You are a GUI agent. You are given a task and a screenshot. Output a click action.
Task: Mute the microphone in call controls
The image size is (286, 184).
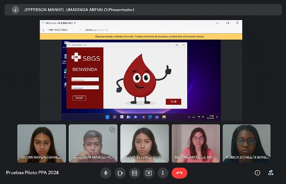point(106,173)
